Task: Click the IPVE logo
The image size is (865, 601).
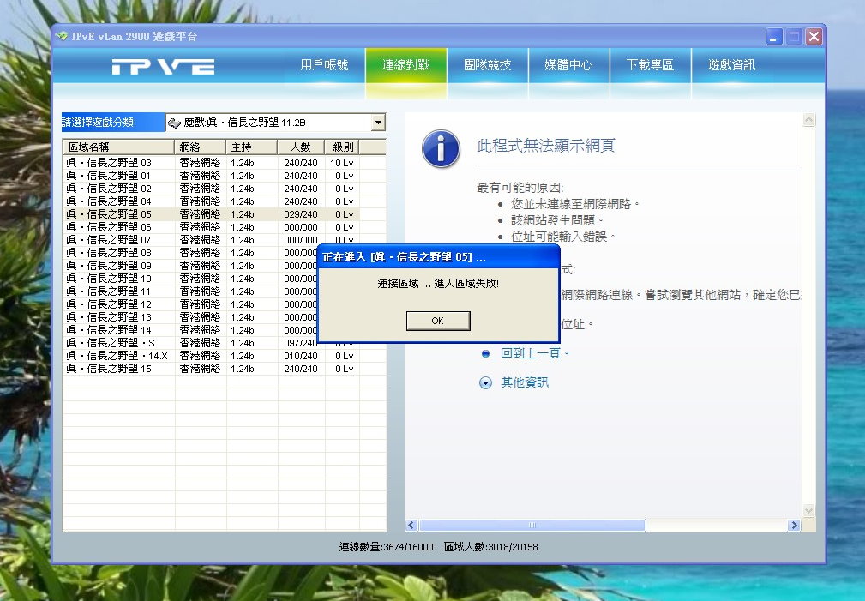Action: click(x=163, y=67)
